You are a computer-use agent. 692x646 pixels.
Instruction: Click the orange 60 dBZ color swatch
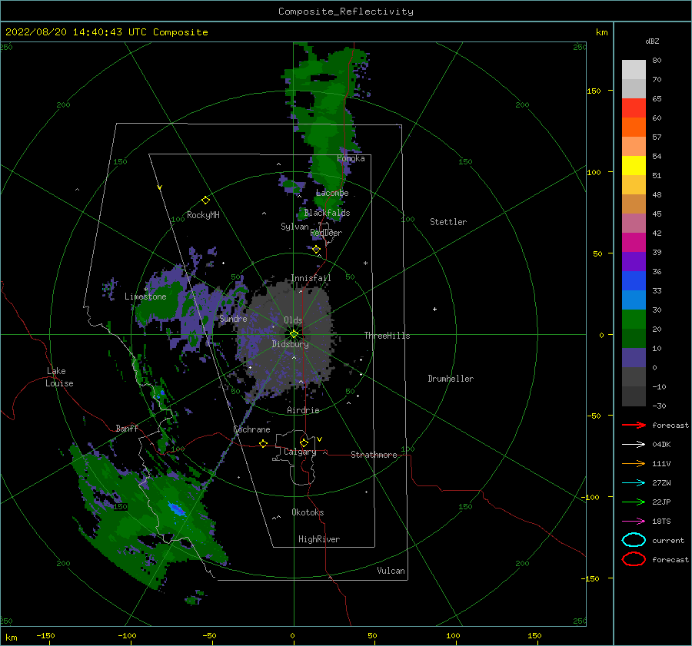pyautogui.click(x=634, y=127)
